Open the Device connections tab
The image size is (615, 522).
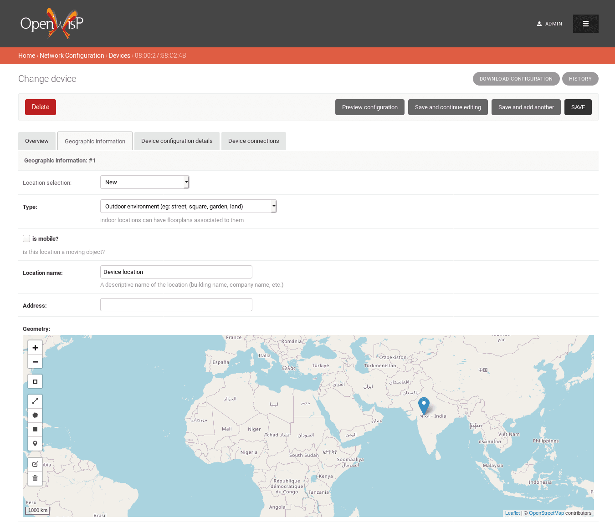pyautogui.click(x=254, y=141)
